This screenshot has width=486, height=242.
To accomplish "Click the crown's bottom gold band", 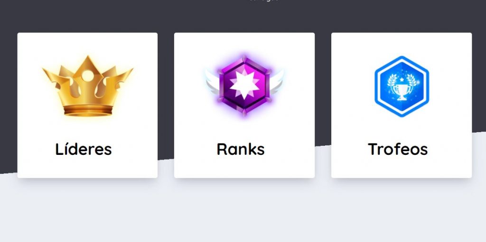I will click(x=88, y=110).
